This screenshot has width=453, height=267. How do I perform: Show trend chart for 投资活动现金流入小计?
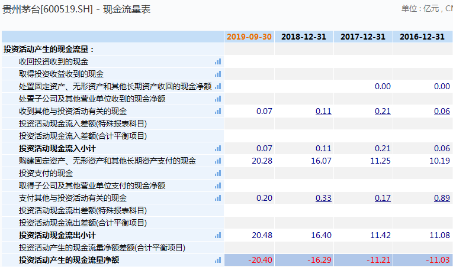217,148
